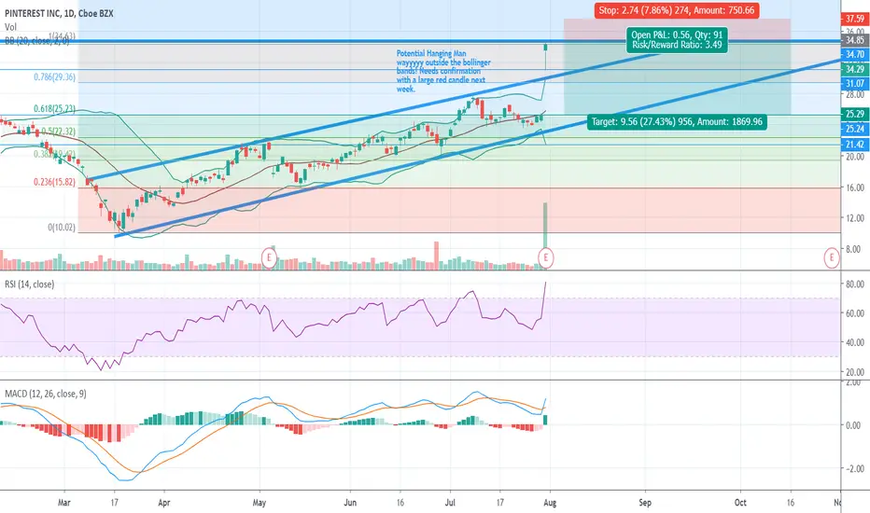Click the Jun label on time axis
870x513 pixels.
(350, 503)
